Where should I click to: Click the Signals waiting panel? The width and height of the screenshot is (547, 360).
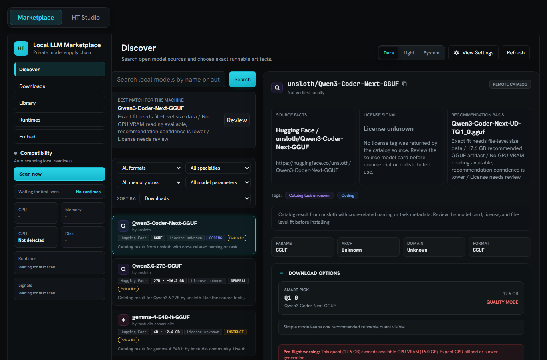click(59, 289)
